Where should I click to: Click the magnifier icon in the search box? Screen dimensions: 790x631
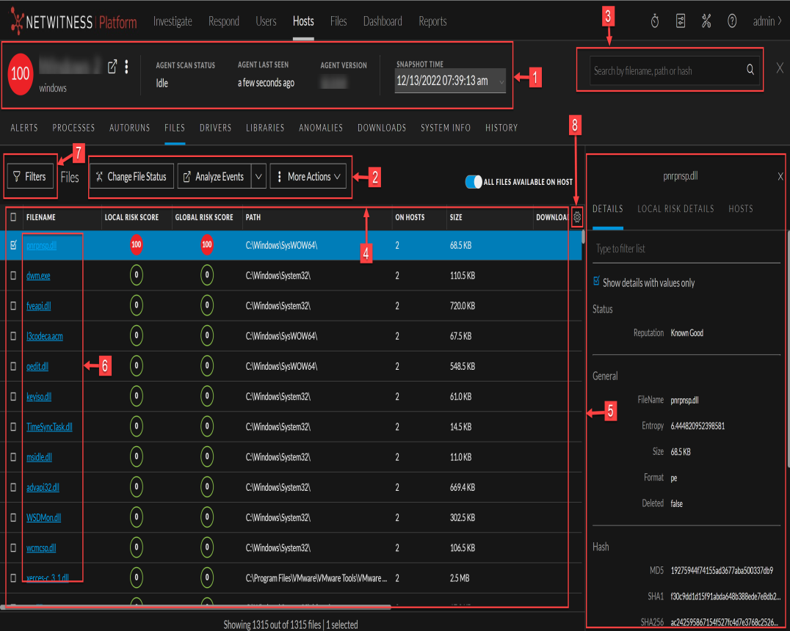click(x=750, y=69)
